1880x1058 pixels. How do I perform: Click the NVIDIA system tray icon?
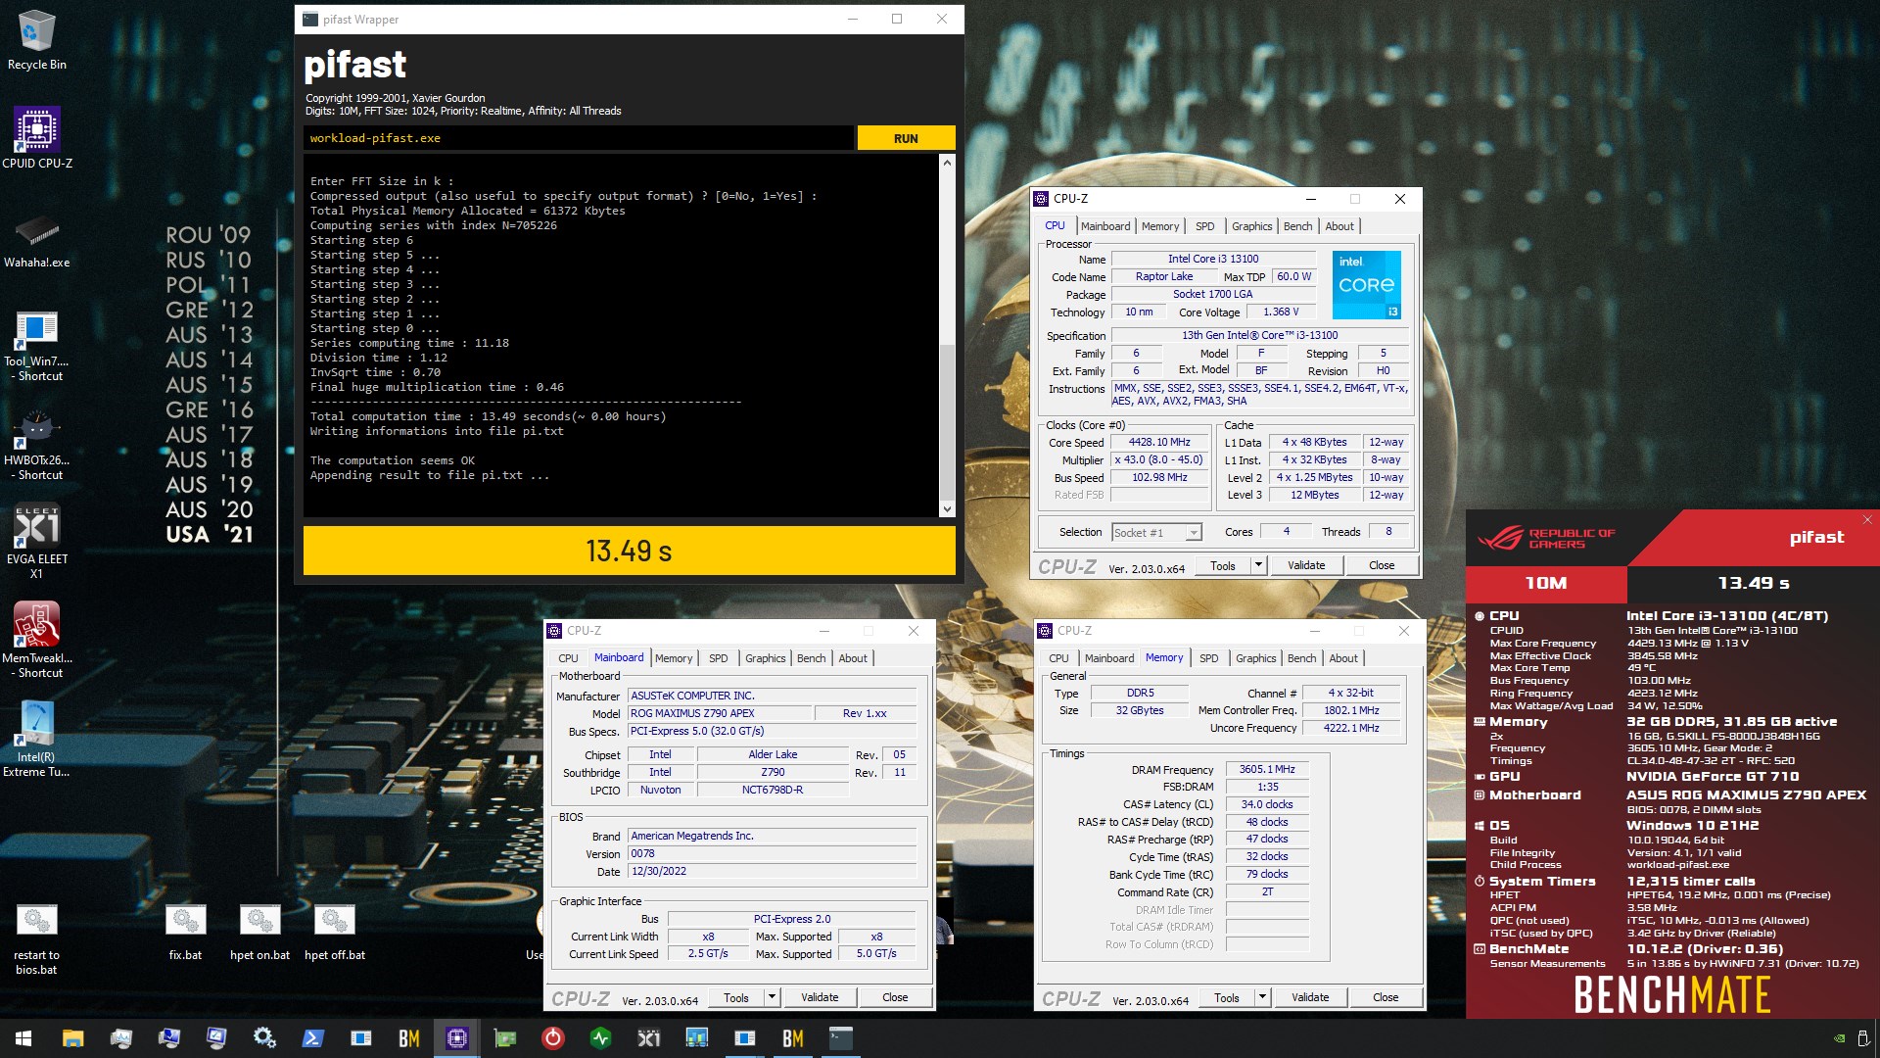(x=1839, y=1038)
